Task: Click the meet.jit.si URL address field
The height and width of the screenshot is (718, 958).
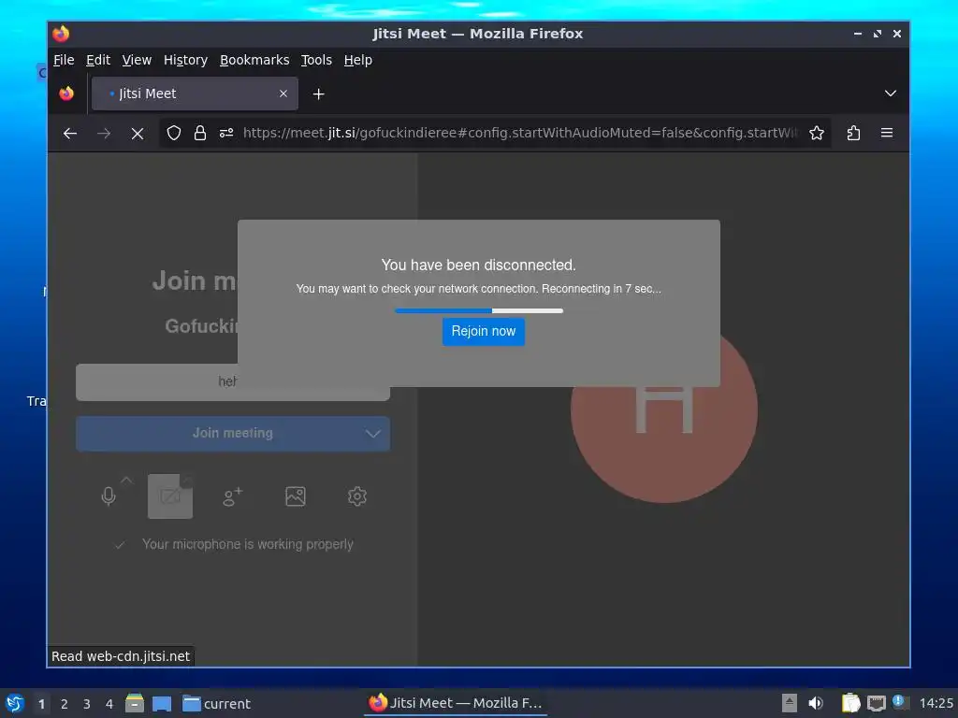Action: tap(519, 133)
